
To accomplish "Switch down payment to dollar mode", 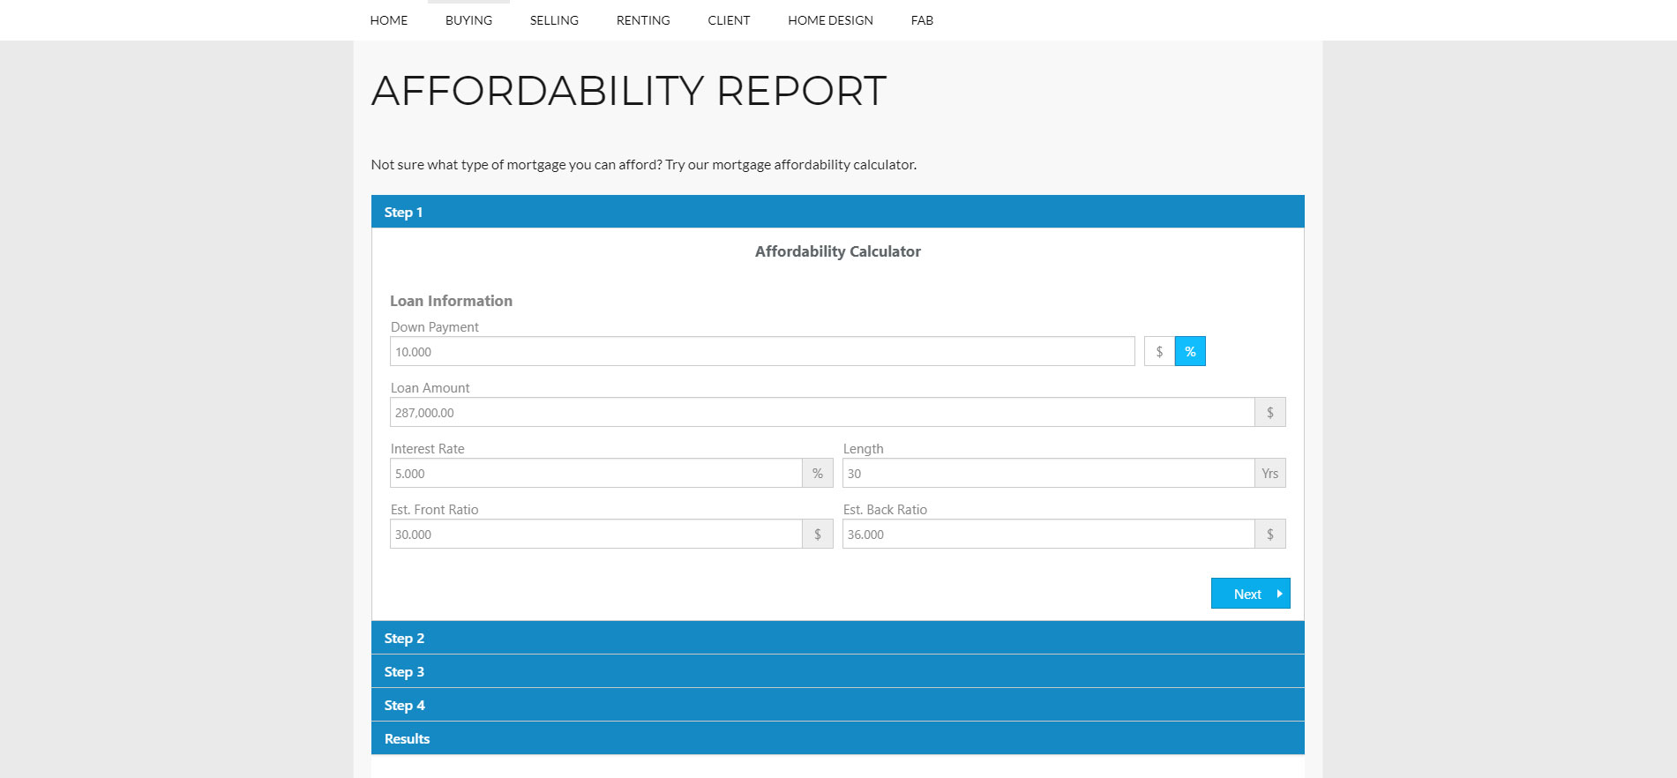I will coord(1159,351).
